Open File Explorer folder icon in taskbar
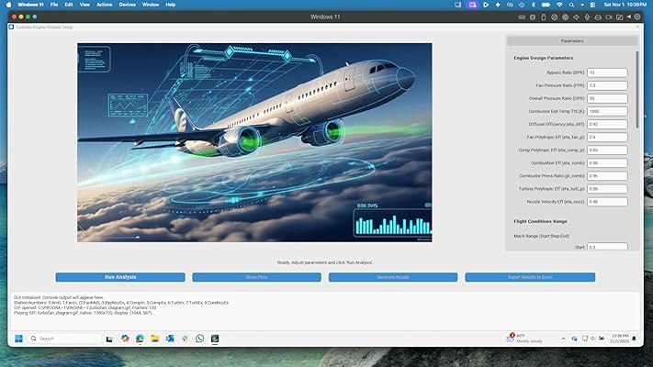The width and height of the screenshot is (653, 367). pos(154,338)
